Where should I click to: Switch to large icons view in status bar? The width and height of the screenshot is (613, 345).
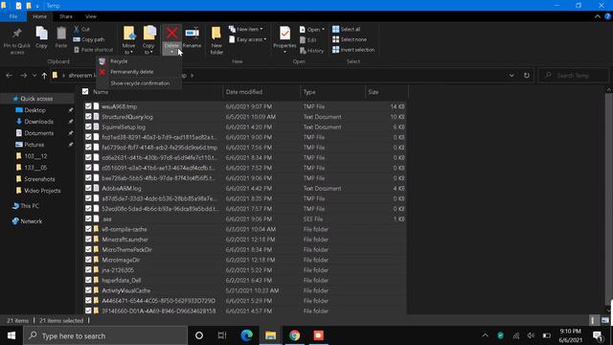coord(605,321)
